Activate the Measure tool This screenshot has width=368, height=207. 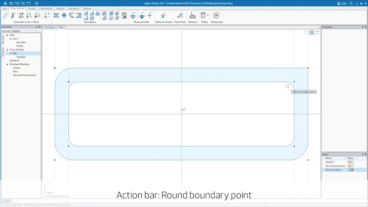[x=193, y=15]
